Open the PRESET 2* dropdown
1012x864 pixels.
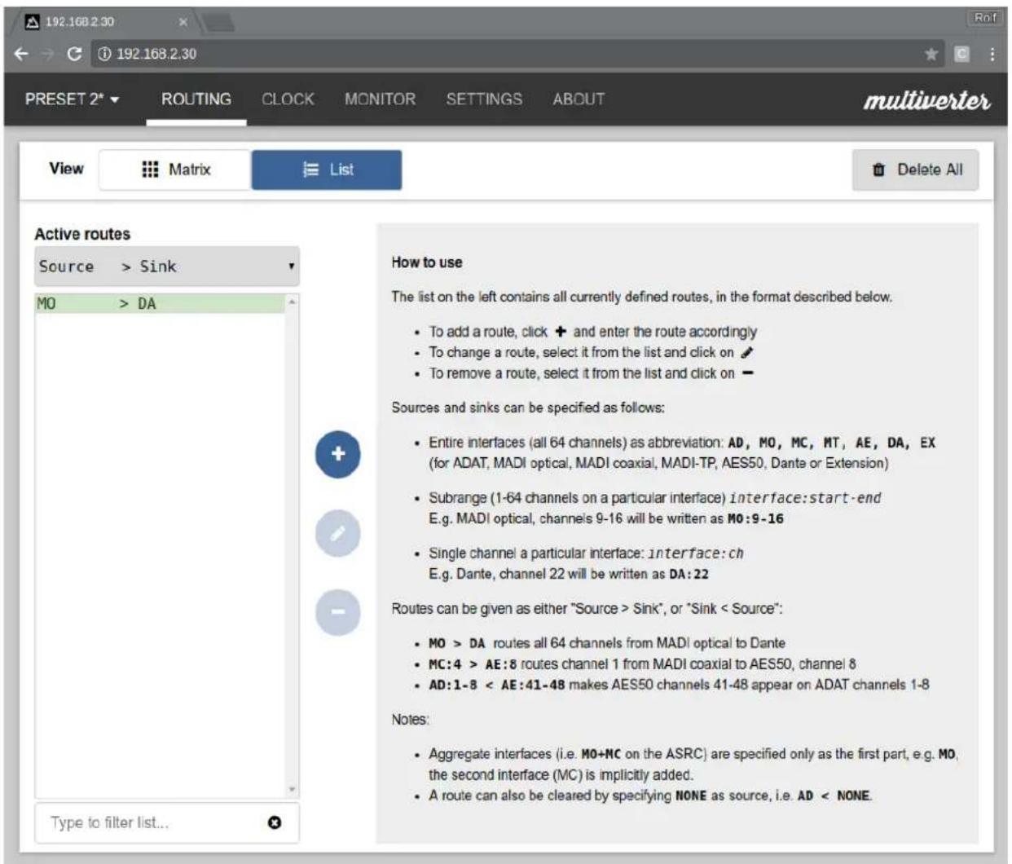(x=72, y=99)
